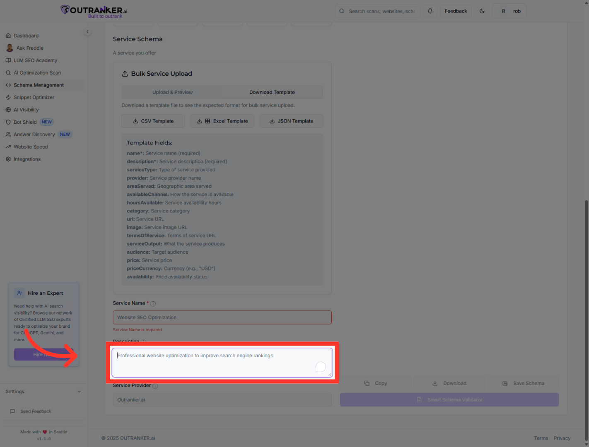Open the Terms link in footer
The width and height of the screenshot is (589, 447).
pos(541,438)
